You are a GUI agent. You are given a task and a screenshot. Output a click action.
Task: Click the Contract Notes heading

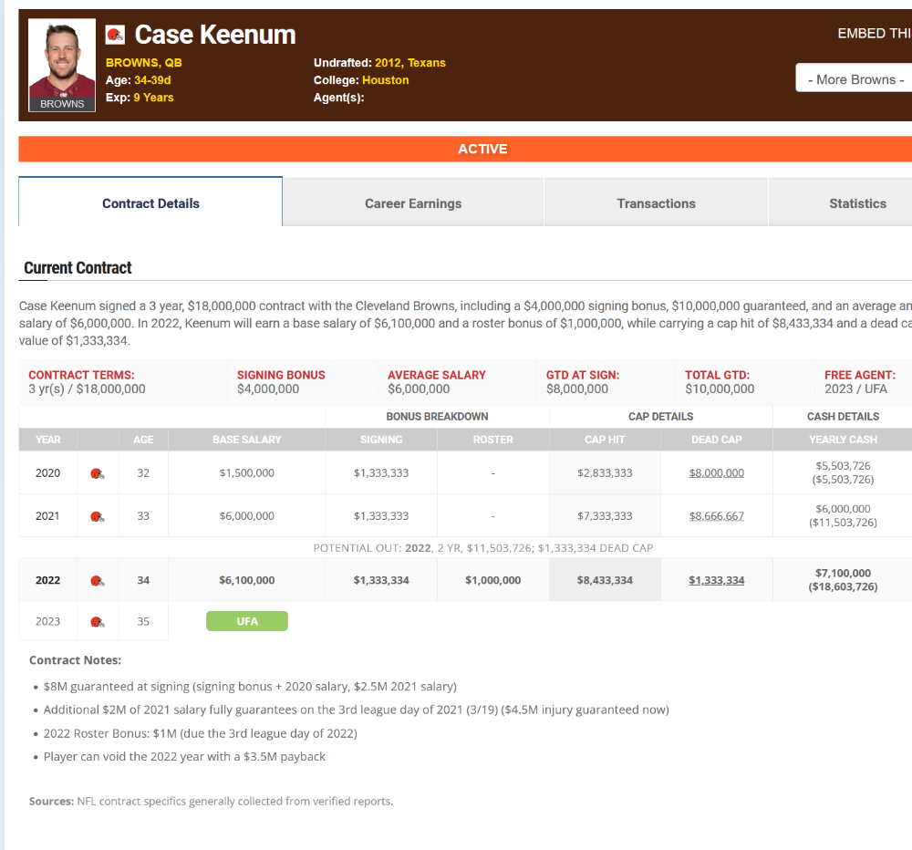pos(75,660)
